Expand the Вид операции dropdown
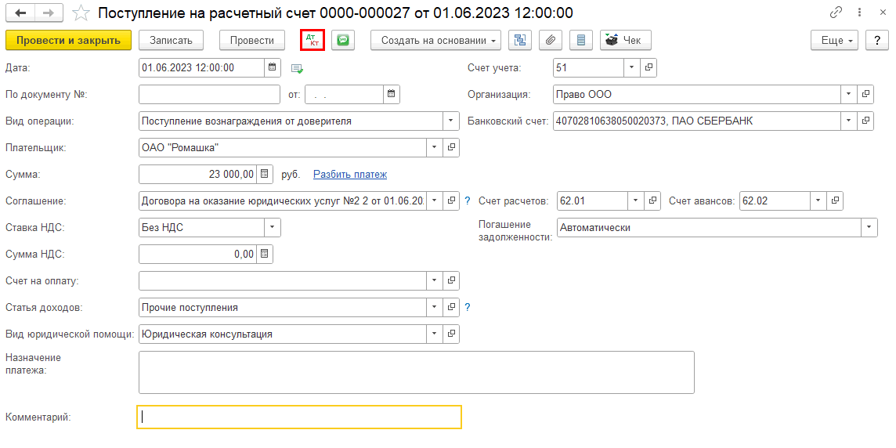Viewport: 896px width, 448px height. [450, 121]
